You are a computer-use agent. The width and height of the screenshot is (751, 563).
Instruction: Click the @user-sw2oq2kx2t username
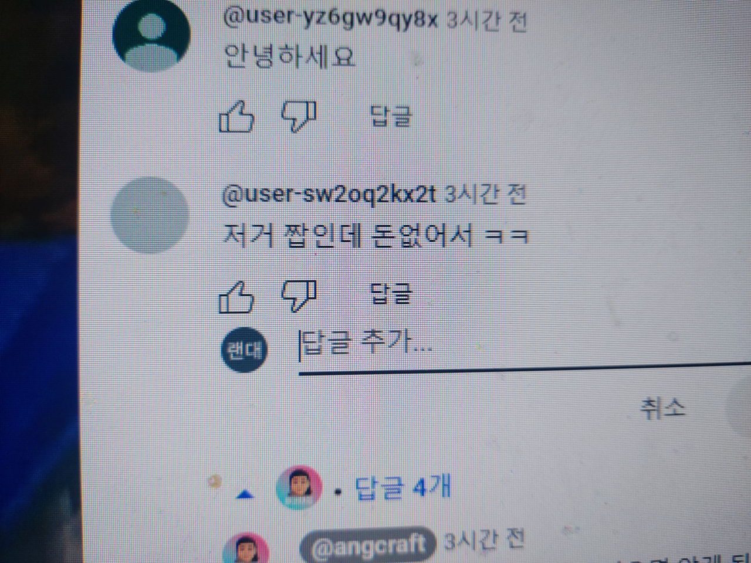tap(330, 194)
